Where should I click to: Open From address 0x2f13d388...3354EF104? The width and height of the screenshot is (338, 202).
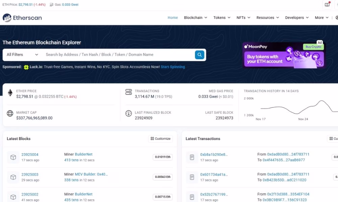pyautogui.click(x=288, y=194)
